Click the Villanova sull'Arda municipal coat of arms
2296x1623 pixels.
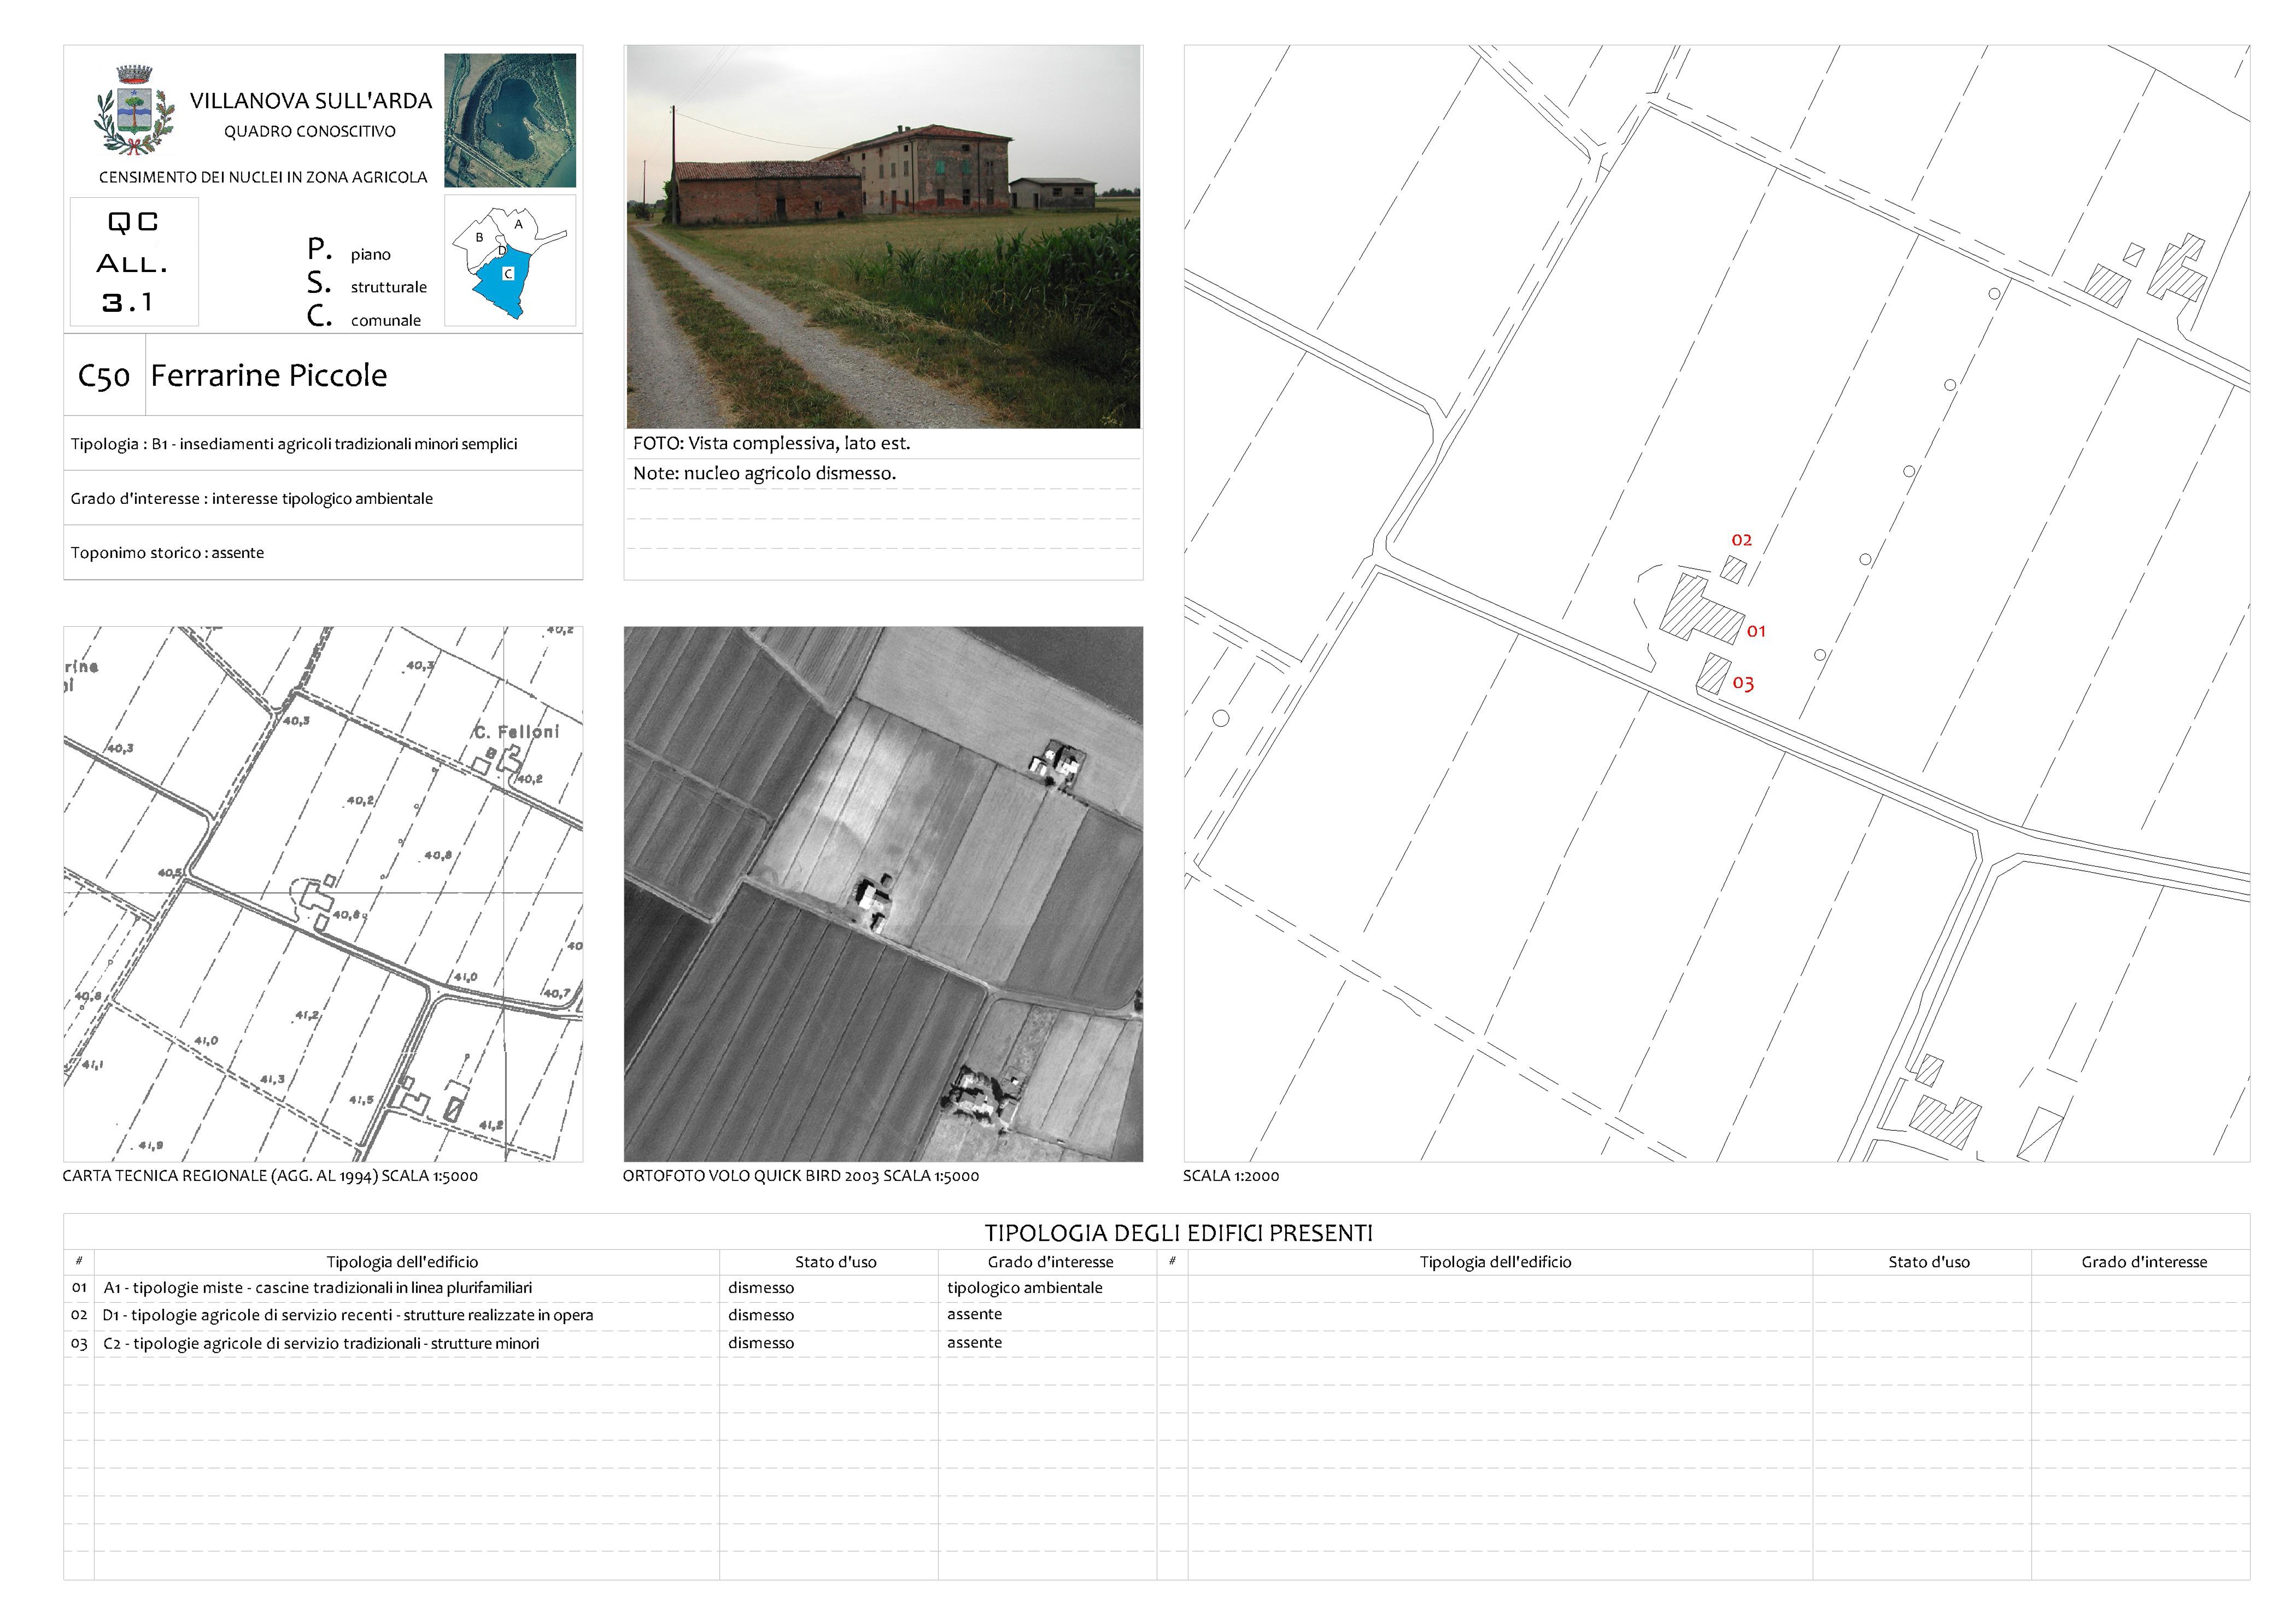tap(134, 110)
